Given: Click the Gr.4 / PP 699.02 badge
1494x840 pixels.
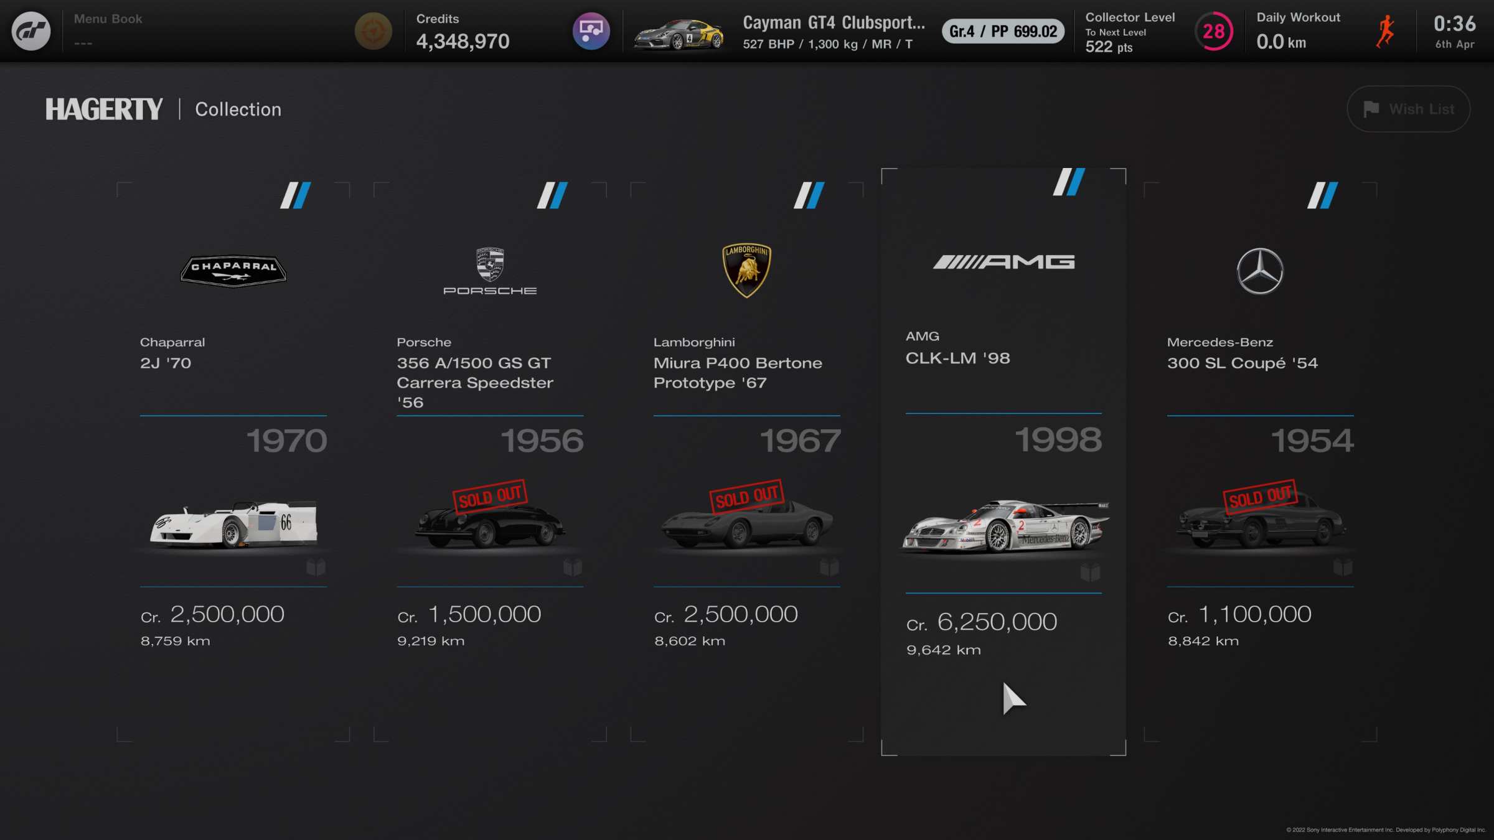Looking at the screenshot, I should click(1003, 31).
